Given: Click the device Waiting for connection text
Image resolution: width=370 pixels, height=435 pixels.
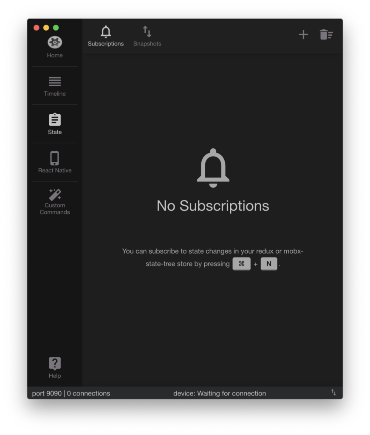Looking at the screenshot, I should point(219,393).
